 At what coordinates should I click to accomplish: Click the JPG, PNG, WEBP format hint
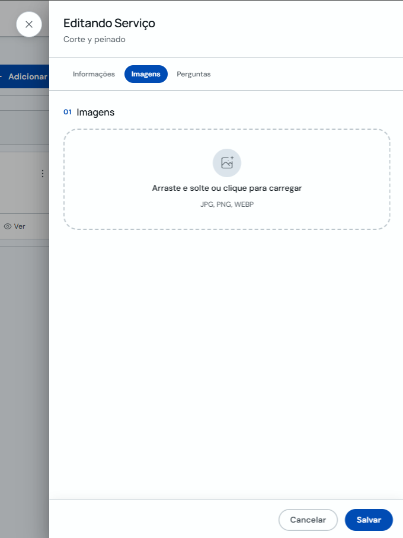pos(227,204)
